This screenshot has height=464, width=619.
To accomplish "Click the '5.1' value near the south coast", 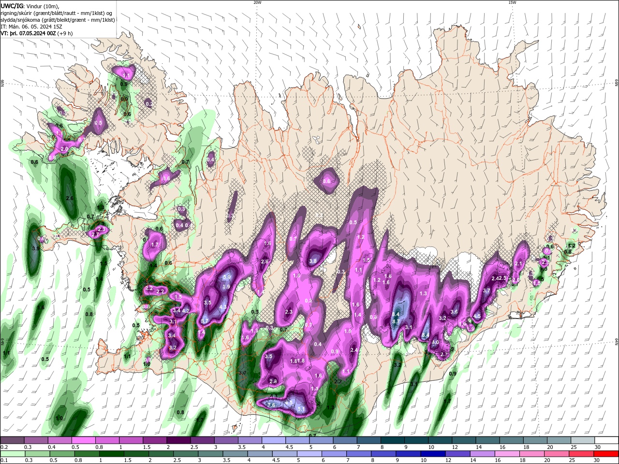I will point(301,409).
